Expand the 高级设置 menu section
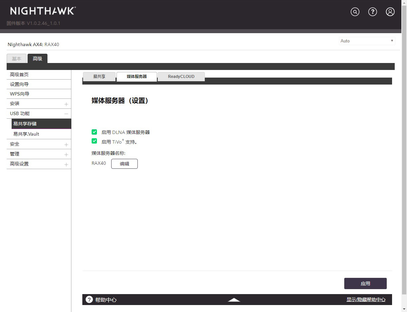Viewport: 407px width, 312px height. coord(66,164)
